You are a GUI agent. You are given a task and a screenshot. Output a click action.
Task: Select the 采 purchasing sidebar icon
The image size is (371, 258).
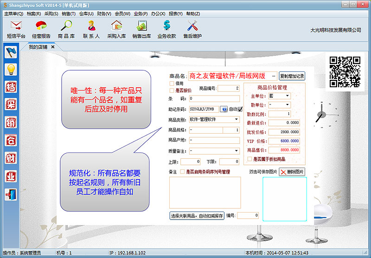pos(11,104)
